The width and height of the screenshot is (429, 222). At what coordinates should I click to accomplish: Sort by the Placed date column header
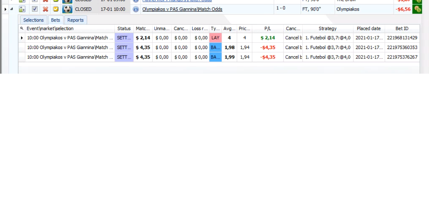pos(369,28)
